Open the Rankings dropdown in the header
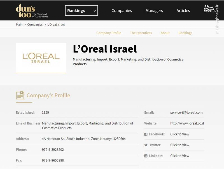The width and height of the screenshot is (224, 169). click(x=81, y=10)
